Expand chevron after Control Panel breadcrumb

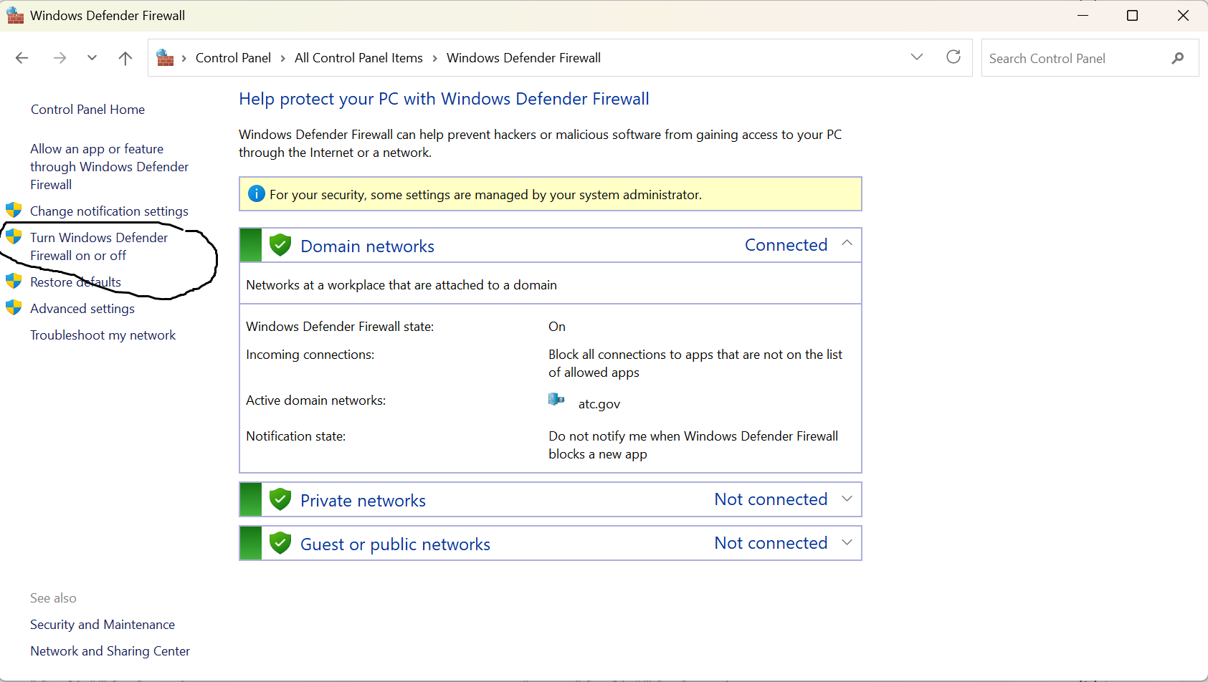(282, 58)
